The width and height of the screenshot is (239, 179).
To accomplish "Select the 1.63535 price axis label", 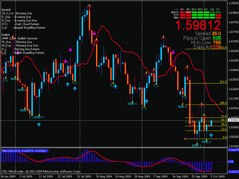I will click(x=234, y=79).
